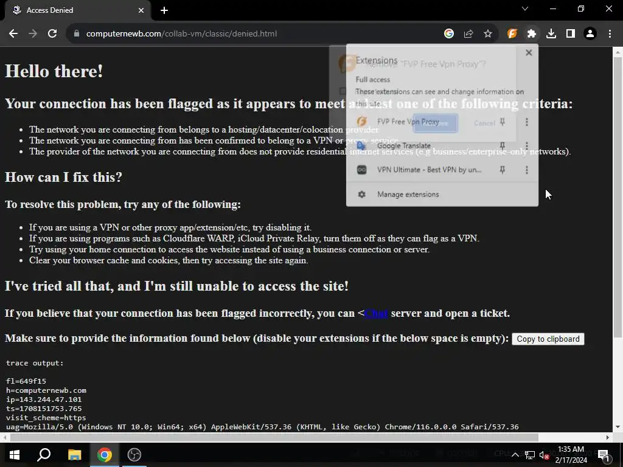Image resolution: width=623 pixels, height=467 pixels.
Task: Bookmark this page with the star
Action: click(x=488, y=34)
